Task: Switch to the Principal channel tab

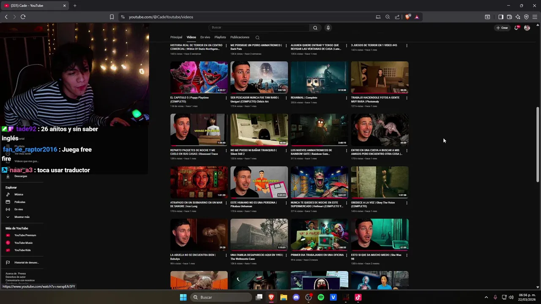Action: tap(176, 37)
